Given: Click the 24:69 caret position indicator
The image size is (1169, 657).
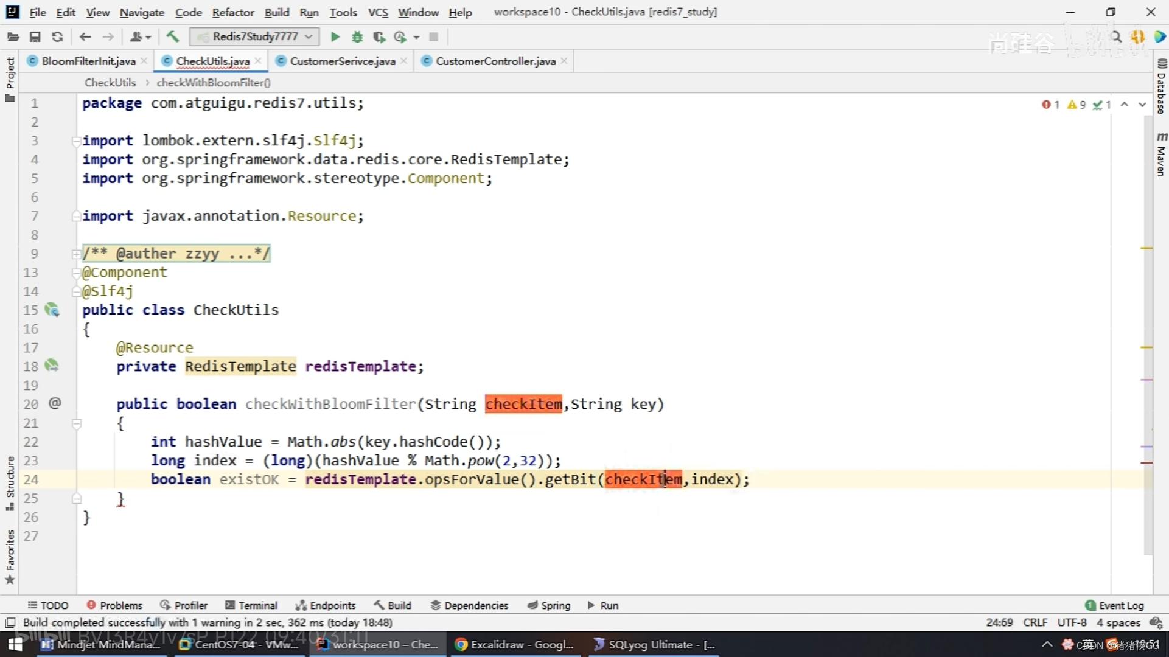Looking at the screenshot, I should pyautogui.click(x=999, y=622).
